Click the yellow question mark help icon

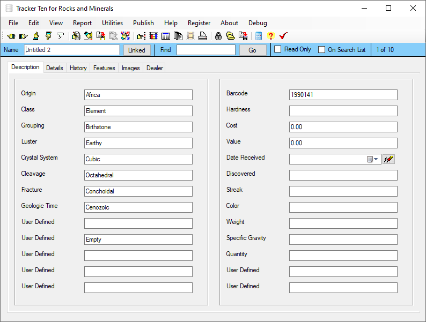click(270, 36)
